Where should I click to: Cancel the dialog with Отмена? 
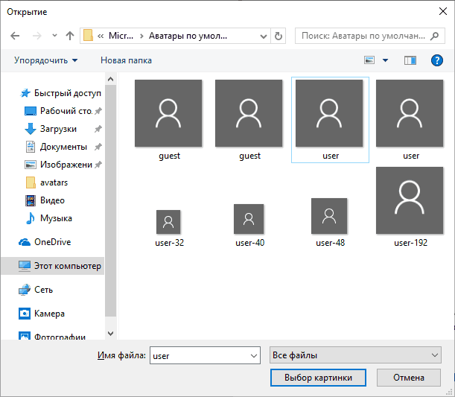tap(409, 378)
